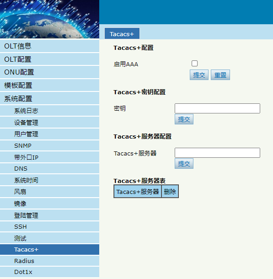Expand the OLT信息 menu section
The height and width of the screenshot is (279, 273).
(50, 46)
